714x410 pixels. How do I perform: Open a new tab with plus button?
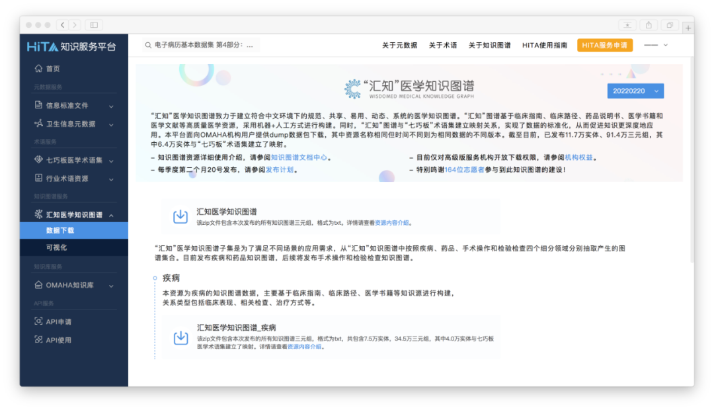[688, 28]
